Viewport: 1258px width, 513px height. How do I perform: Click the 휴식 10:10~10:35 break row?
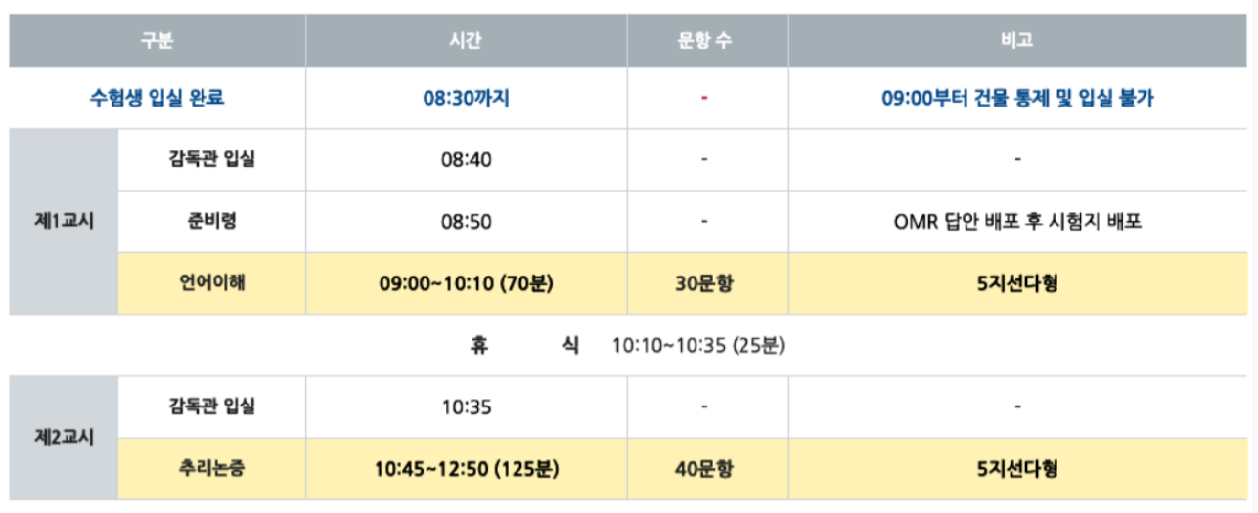pos(628,345)
